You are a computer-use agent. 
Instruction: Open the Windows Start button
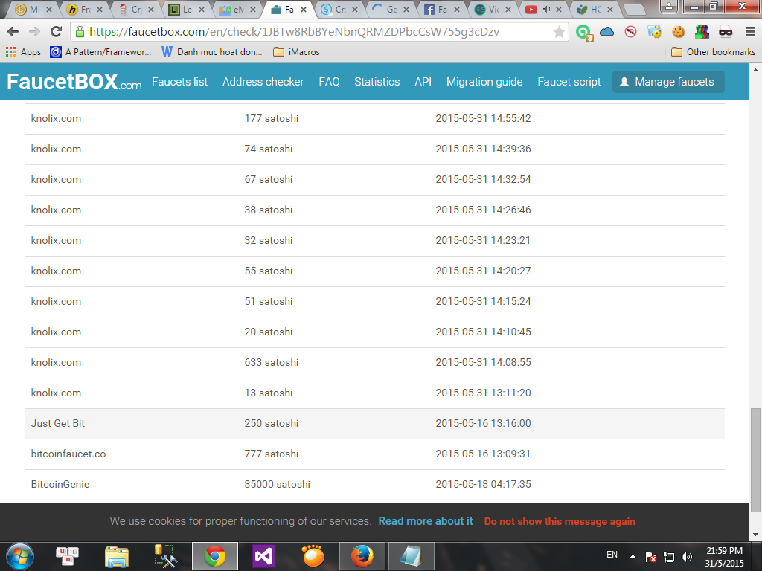pos(20,556)
